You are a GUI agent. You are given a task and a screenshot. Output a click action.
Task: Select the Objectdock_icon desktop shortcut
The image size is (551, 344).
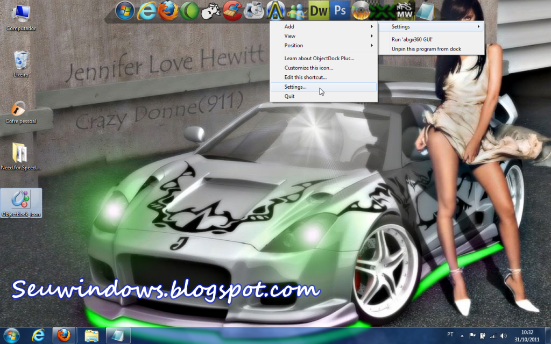point(22,203)
